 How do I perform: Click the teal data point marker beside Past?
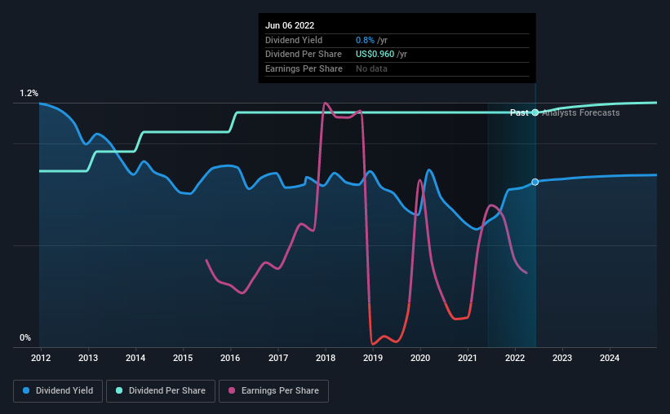[x=535, y=112]
